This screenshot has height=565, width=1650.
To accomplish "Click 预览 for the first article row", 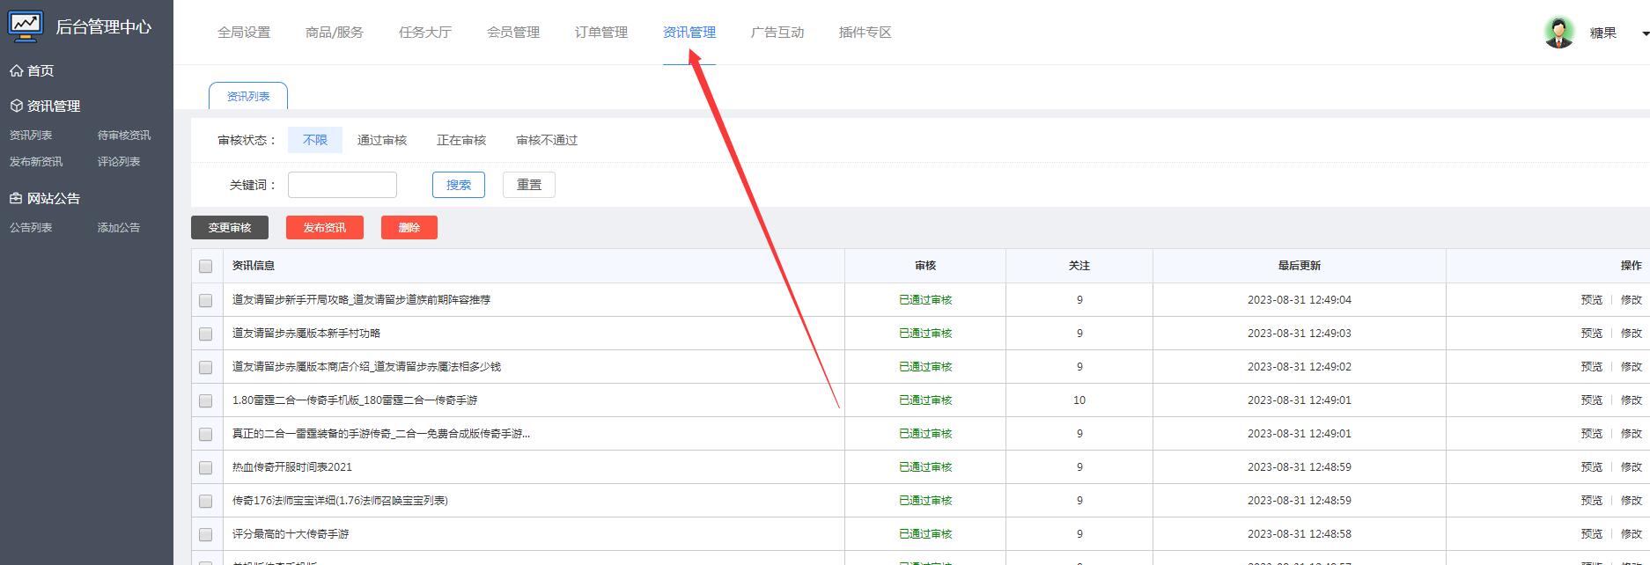I will pyautogui.click(x=1591, y=300).
